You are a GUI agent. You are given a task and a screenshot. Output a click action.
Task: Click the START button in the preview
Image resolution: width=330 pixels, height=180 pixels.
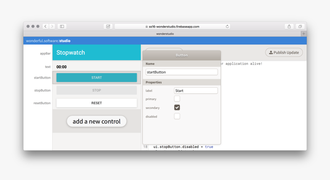97,77
